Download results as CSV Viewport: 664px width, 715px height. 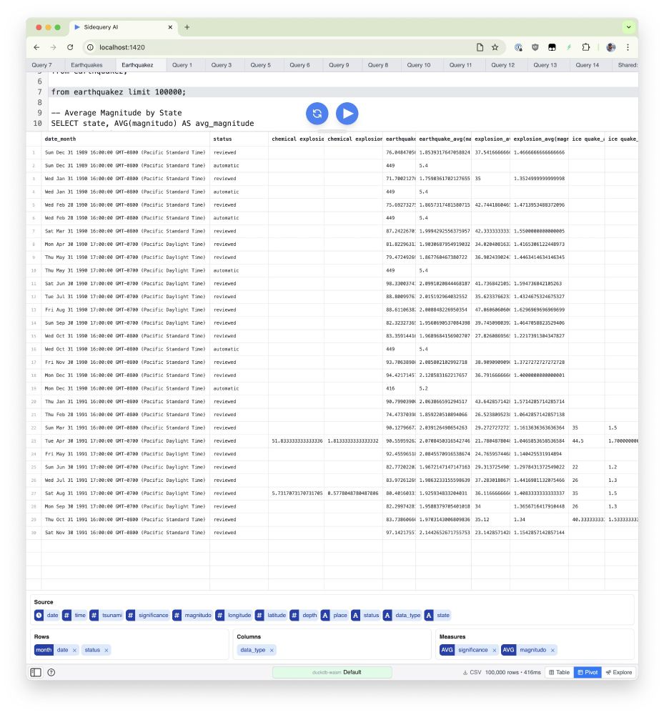click(472, 672)
